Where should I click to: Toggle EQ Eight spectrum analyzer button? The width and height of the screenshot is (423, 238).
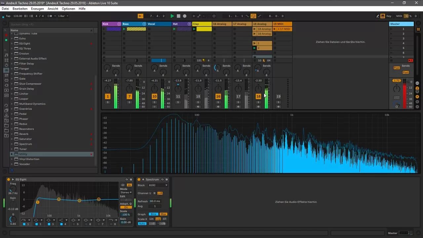129,185
